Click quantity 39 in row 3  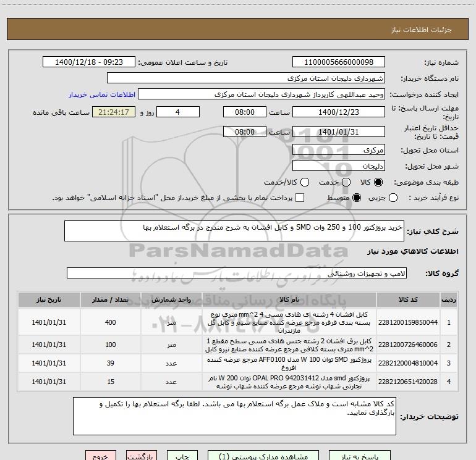[111, 363]
